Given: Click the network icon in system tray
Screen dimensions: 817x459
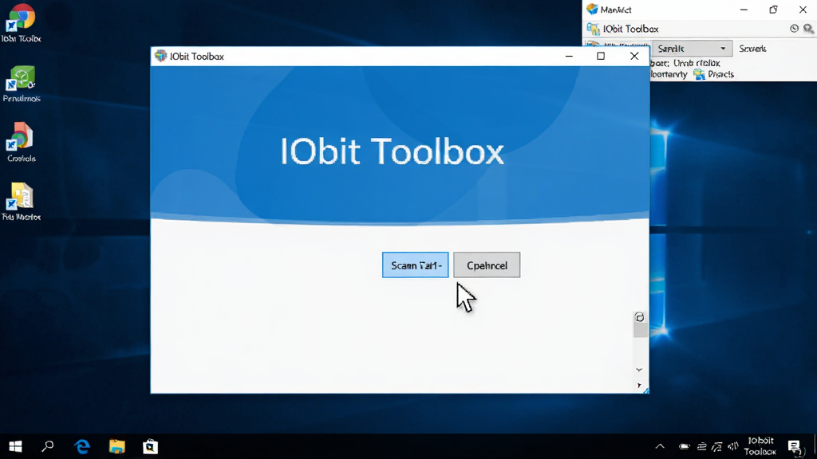Looking at the screenshot, I should [717, 446].
